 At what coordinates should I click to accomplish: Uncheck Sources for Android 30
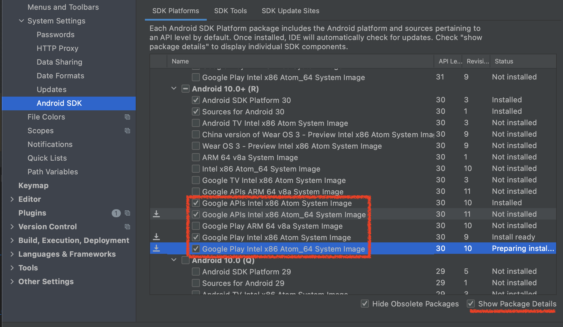(196, 111)
